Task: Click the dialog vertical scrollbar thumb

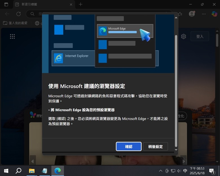Action: (x=176, y=91)
